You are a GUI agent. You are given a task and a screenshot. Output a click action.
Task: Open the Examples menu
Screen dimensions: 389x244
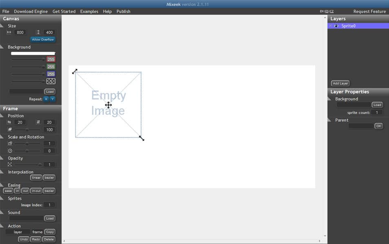click(x=89, y=11)
